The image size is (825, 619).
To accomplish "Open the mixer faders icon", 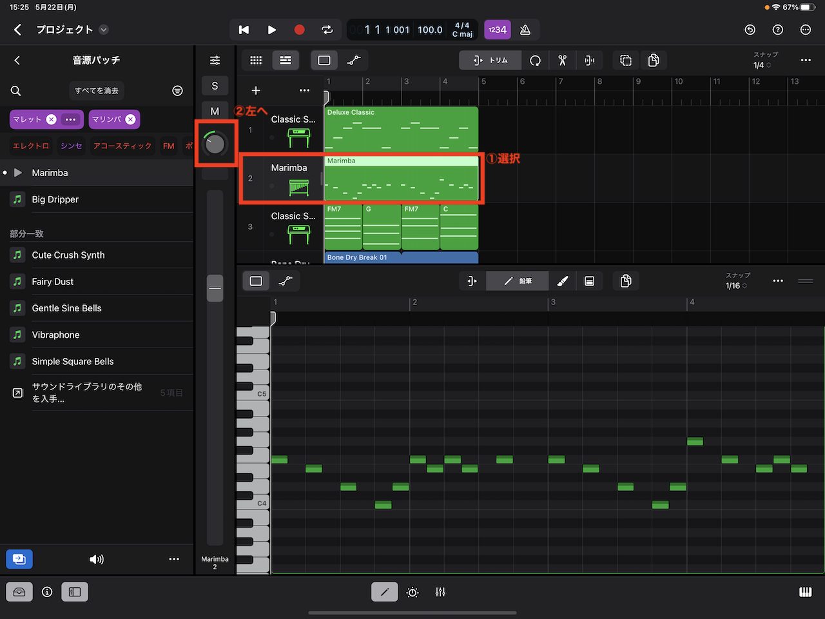I will click(440, 592).
